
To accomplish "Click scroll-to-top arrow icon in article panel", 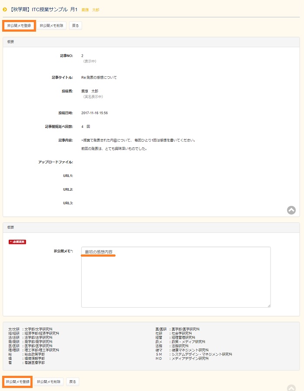I will point(291,210).
